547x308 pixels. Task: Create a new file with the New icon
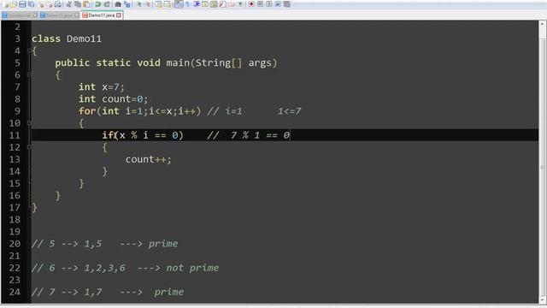(6, 4)
